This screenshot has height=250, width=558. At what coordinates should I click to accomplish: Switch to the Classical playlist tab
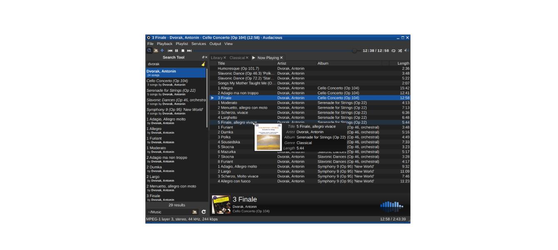[x=237, y=58]
